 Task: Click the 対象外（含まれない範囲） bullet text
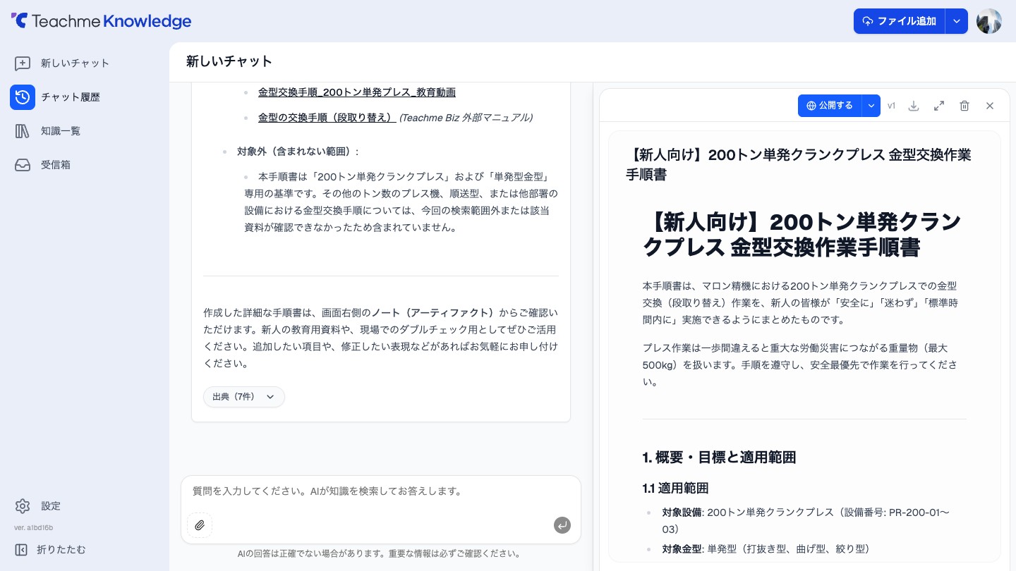(298, 152)
